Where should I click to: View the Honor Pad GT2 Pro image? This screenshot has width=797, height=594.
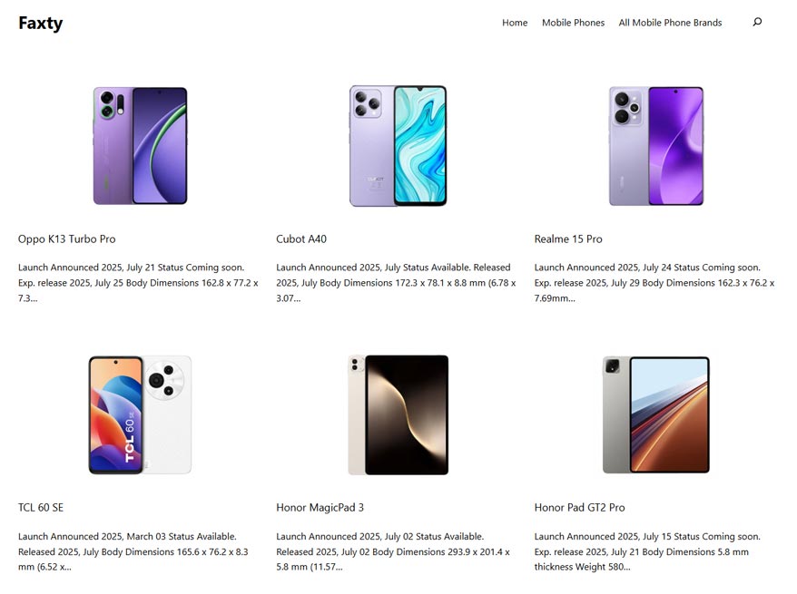coord(656,414)
